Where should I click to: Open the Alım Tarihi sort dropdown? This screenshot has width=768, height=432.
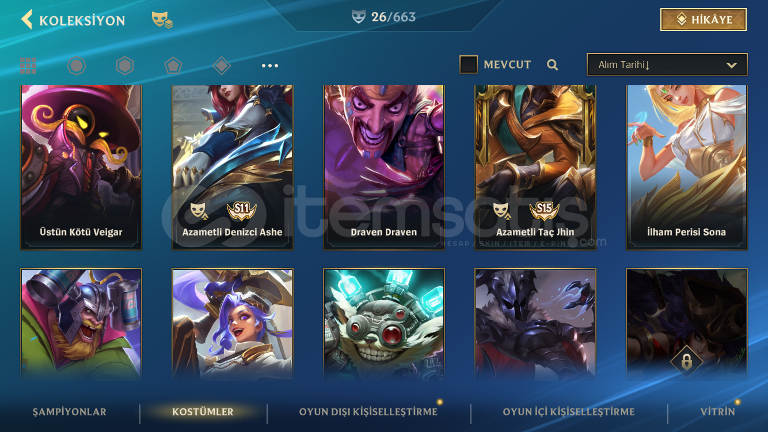click(667, 65)
